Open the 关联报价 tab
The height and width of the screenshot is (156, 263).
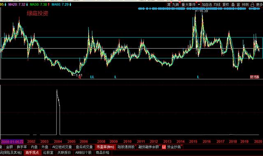point(64,153)
